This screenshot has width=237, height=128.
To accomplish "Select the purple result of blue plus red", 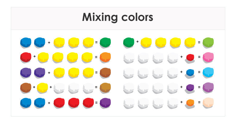I will tap(105, 102).
